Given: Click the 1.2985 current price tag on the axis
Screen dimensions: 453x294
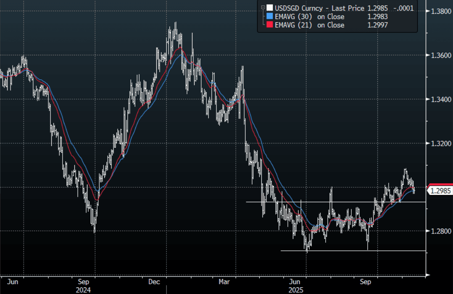Looking at the screenshot, I should point(439,191).
